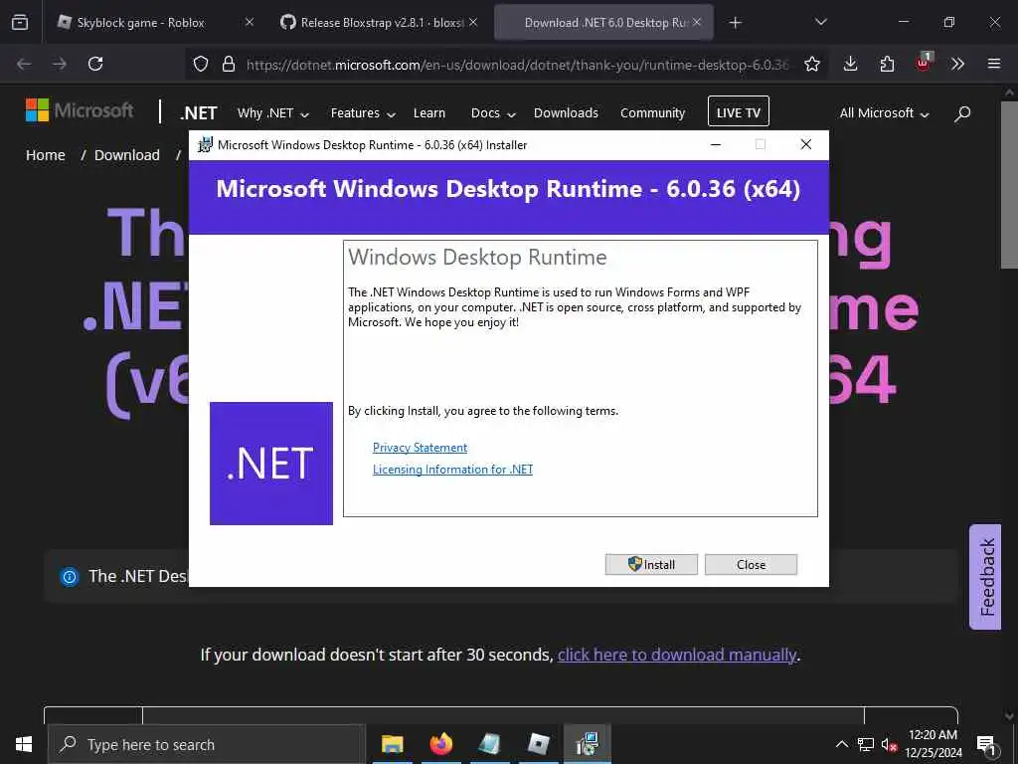Click the browser URL address field
The image size is (1018, 764).
pyautogui.click(x=517, y=65)
